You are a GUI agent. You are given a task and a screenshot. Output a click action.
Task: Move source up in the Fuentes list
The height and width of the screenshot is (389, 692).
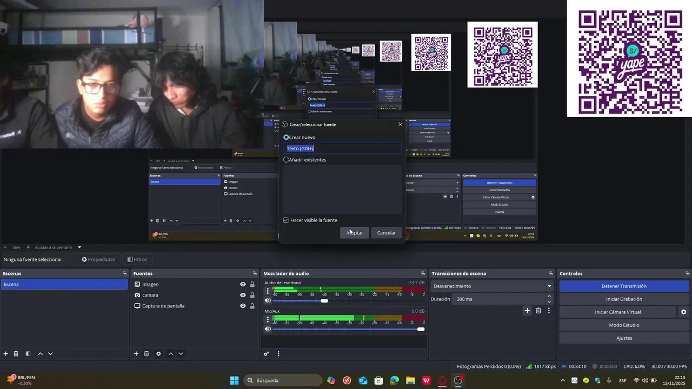[x=171, y=354]
